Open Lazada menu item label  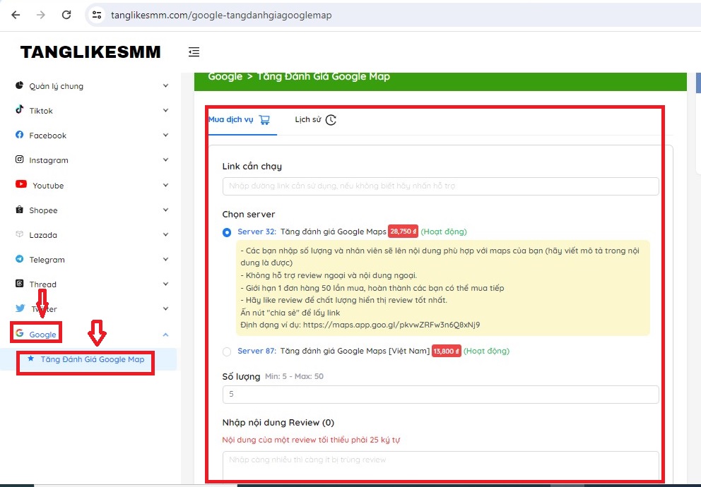[x=43, y=235]
